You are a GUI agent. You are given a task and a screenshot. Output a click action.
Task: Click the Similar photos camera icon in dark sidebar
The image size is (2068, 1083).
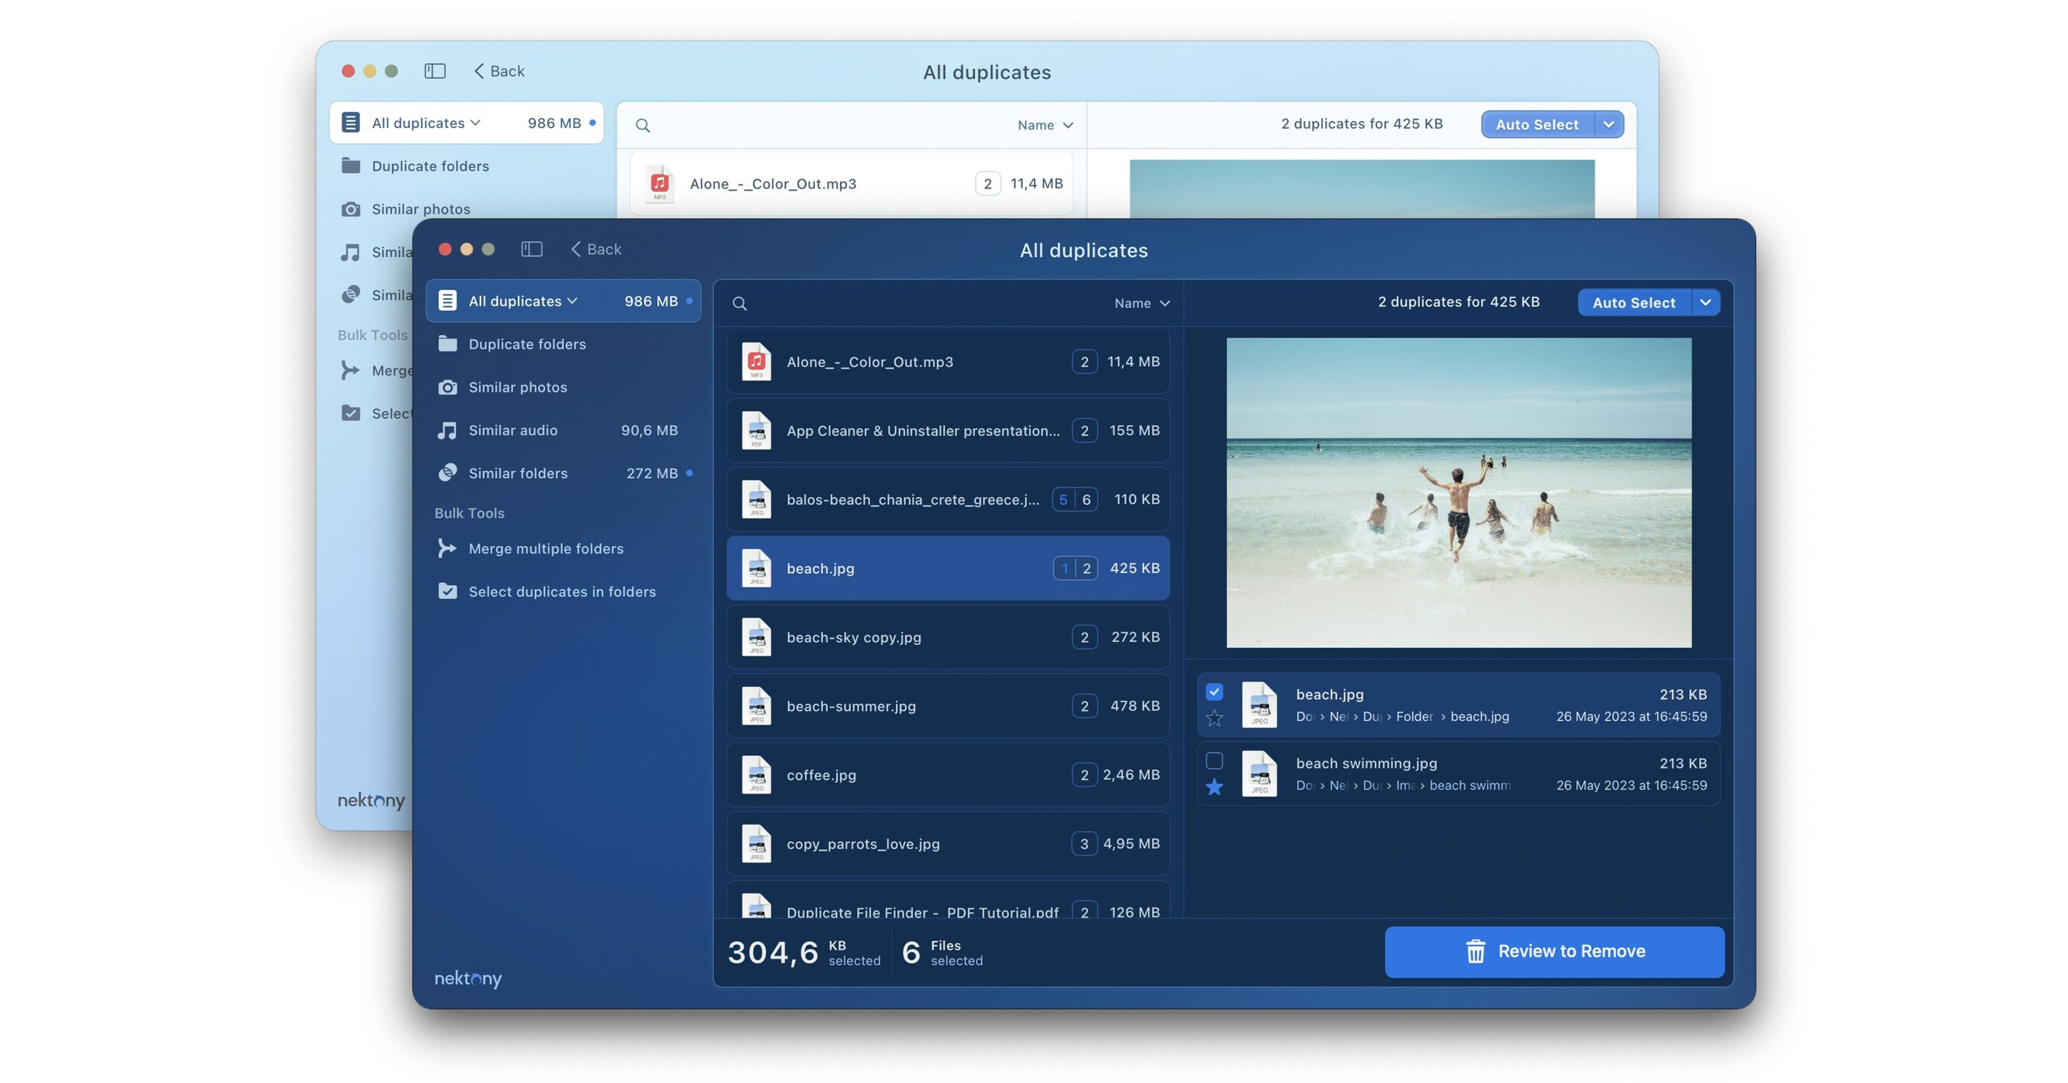[x=447, y=387]
